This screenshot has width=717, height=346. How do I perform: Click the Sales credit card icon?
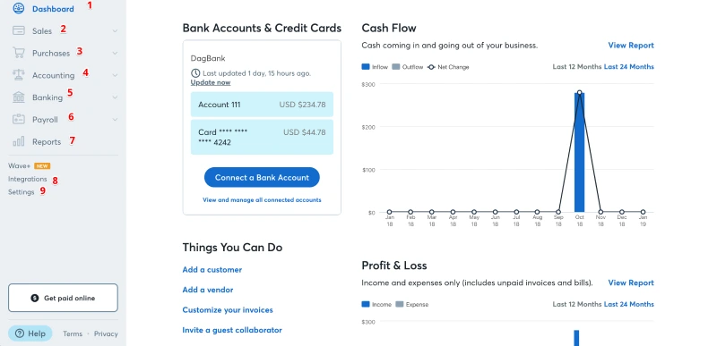click(x=18, y=30)
